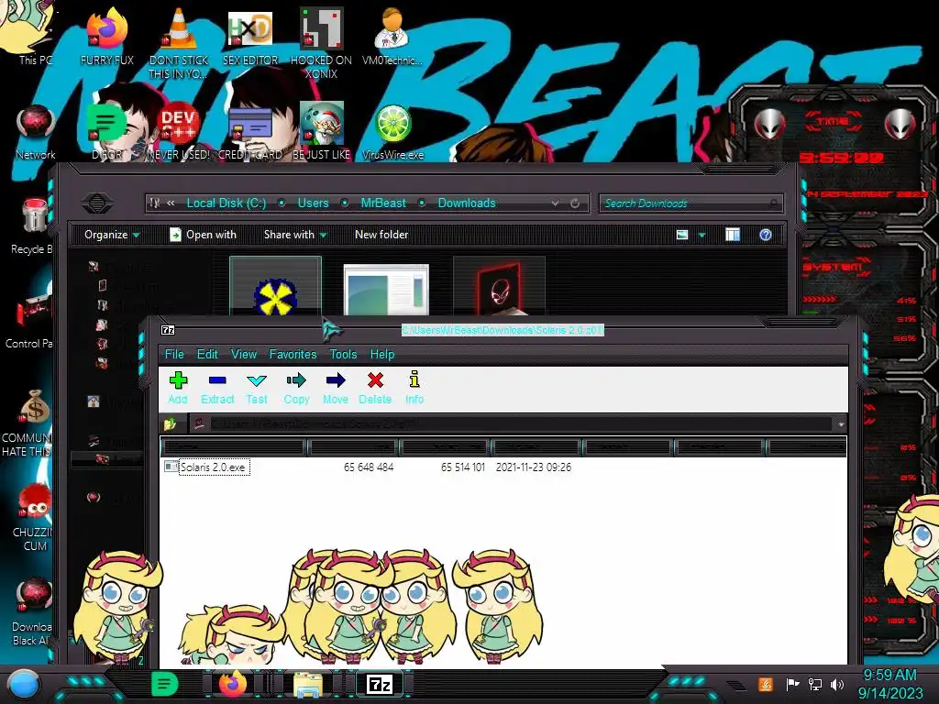Click the Search Downloads field
Screen dimensions: 939x704
tap(691, 203)
